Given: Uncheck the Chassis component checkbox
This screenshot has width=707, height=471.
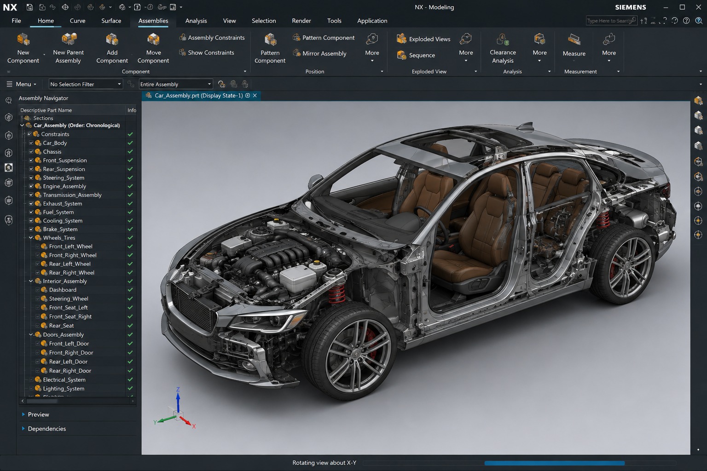Looking at the screenshot, I should pyautogui.click(x=31, y=152).
